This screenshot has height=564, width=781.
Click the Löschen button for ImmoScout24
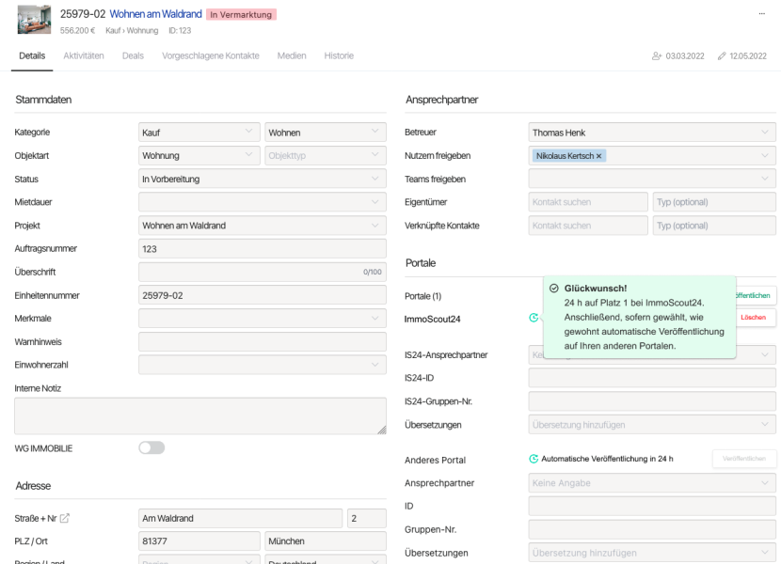(753, 318)
